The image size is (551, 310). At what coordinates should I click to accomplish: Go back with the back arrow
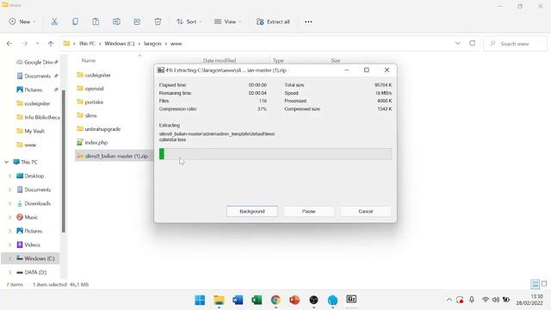tap(9, 44)
